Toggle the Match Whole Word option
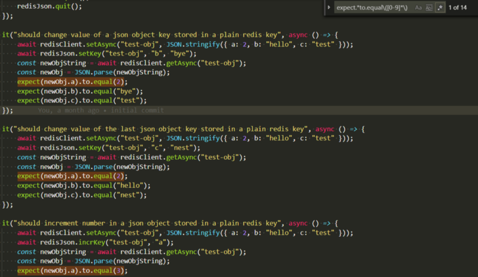Screen dimensions: 478x277 pyautogui.click(x=429, y=7)
